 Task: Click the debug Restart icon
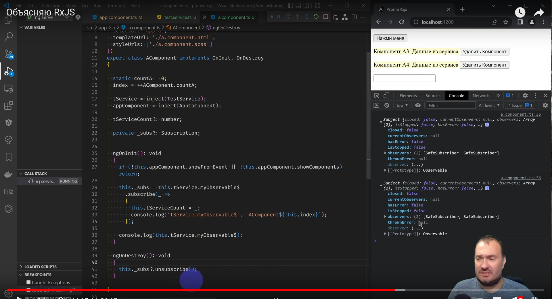point(316,17)
